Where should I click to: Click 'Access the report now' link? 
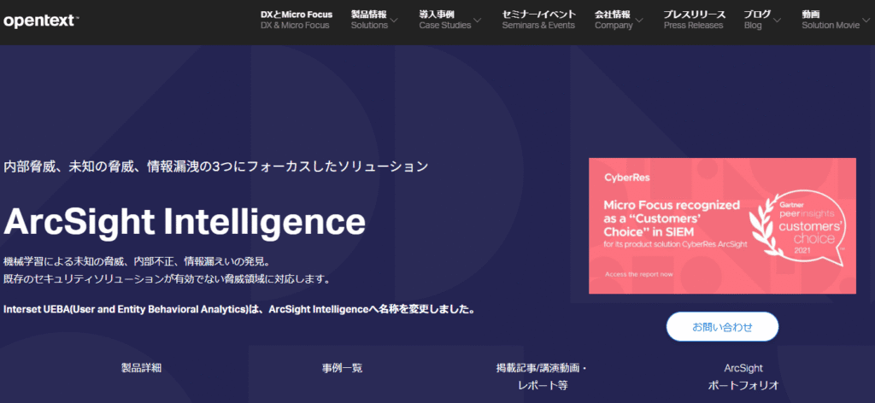tap(638, 274)
